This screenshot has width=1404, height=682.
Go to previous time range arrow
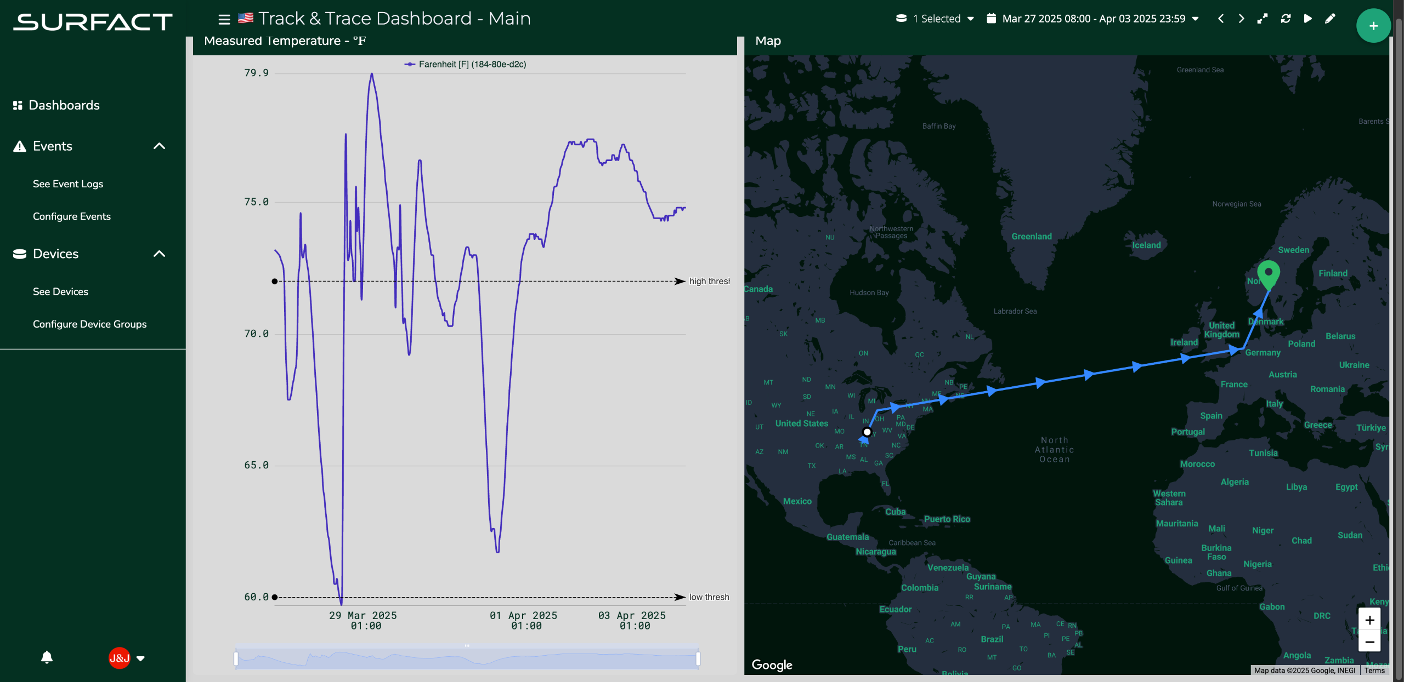point(1221,19)
